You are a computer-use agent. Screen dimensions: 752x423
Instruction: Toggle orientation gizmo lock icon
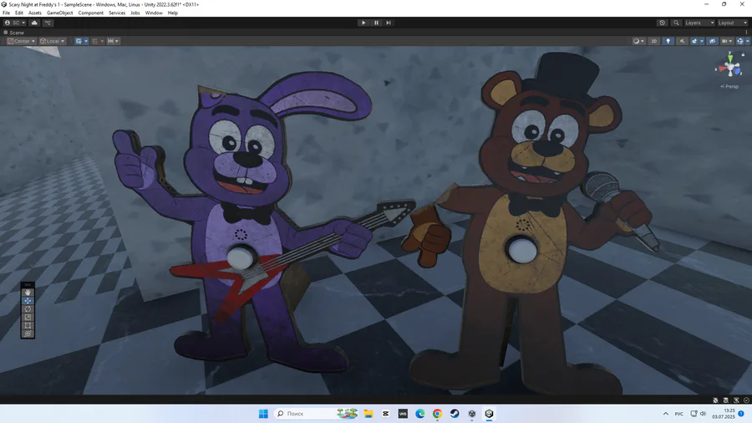(743, 54)
